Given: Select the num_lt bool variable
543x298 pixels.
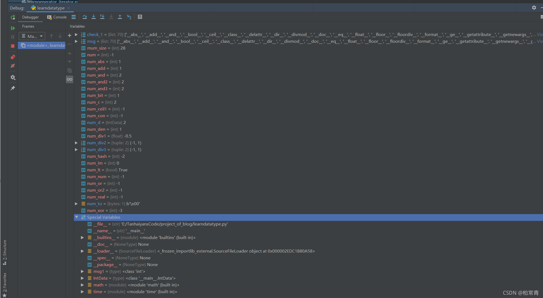Looking at the screenshot, I should tap(308, 170).
